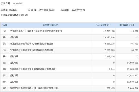Click 机构专用 in the 卖3 row

(x=14, y=76)
